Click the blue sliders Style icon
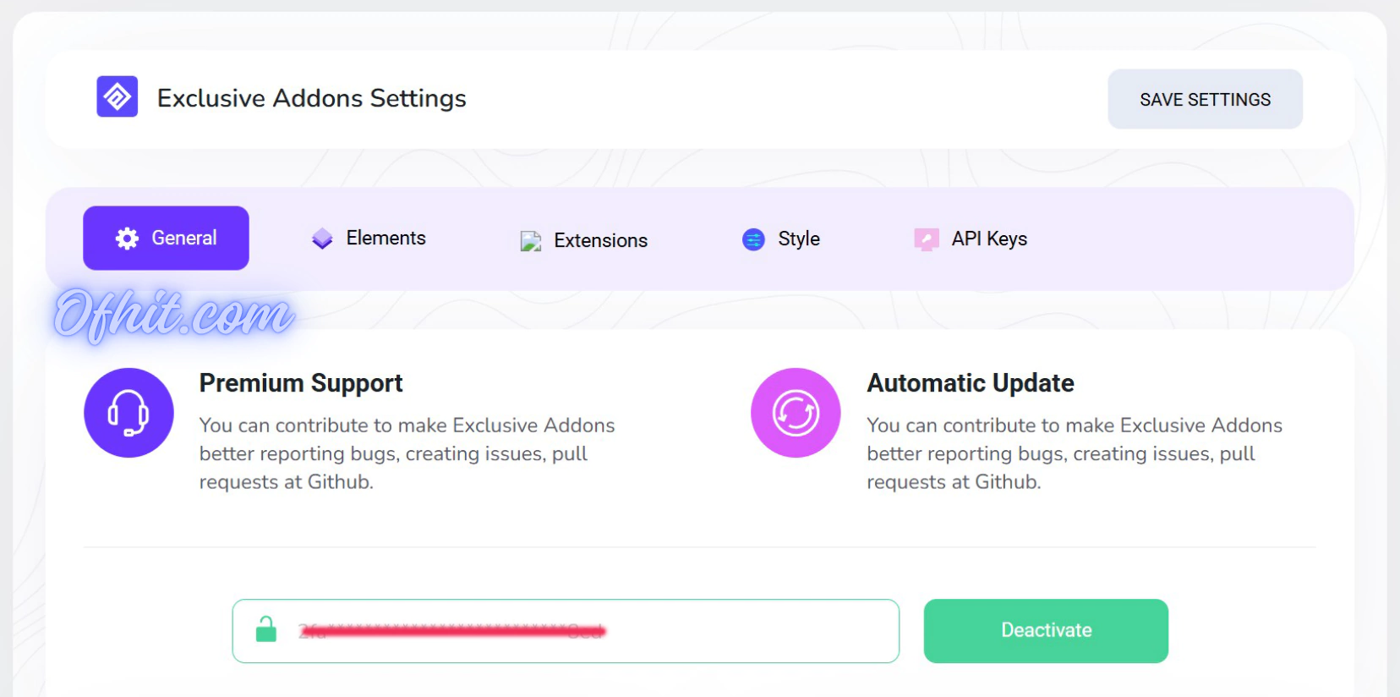 tap(753, 239)
